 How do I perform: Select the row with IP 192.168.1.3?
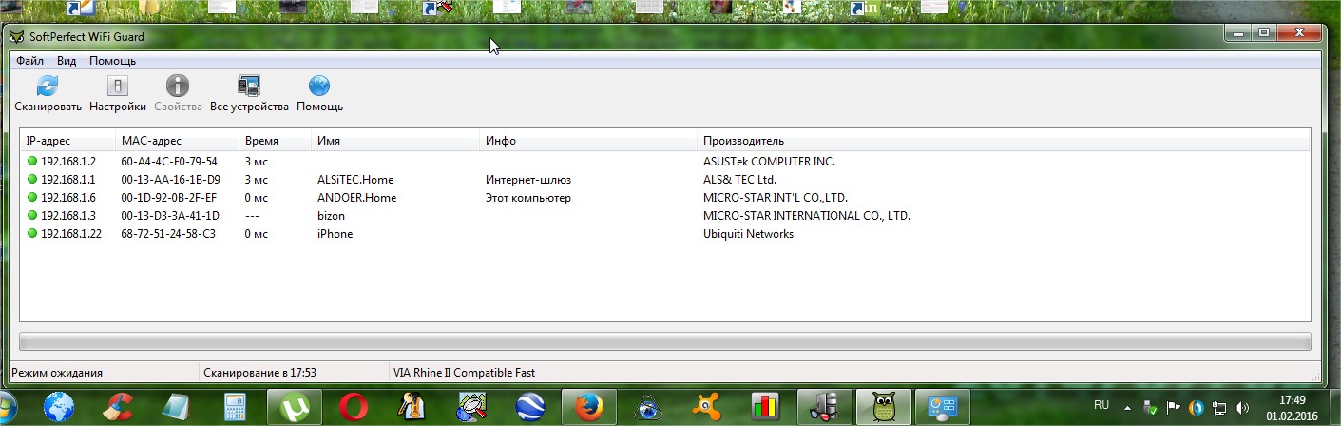664,216
